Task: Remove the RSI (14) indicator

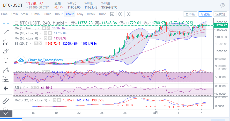Action: (x=37, y=87)
